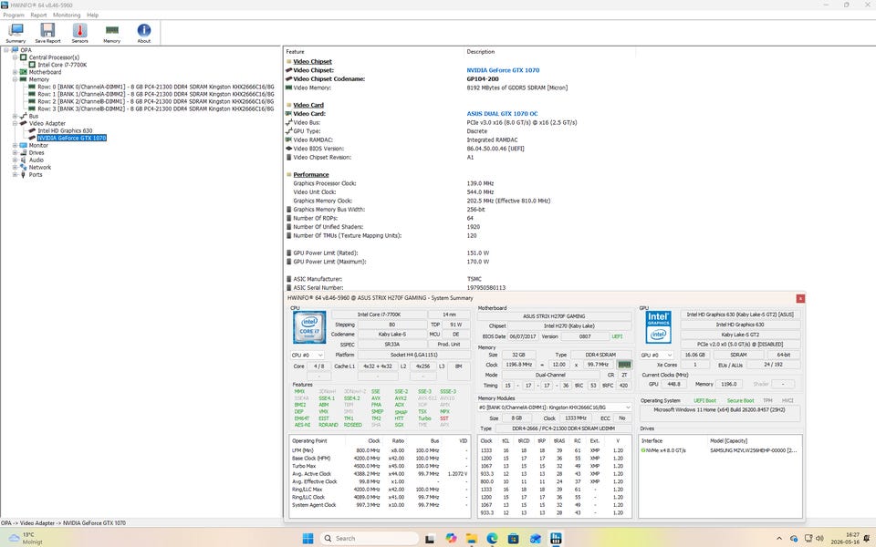Click the Turbo Max operating point row
The height and width of the screenshot is (547, 876).
tap(380, 466)
